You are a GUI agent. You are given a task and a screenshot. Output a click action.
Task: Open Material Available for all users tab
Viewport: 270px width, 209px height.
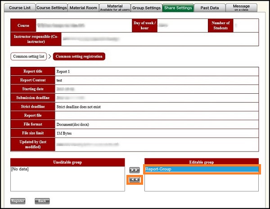pos(115,8)
